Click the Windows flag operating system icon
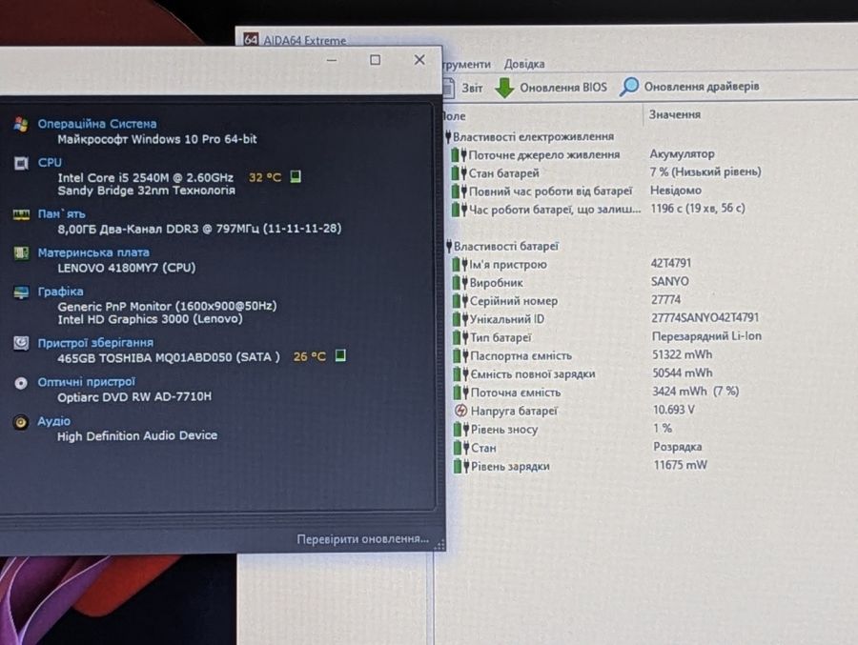The image size is (858, 645). click(21, 125)
